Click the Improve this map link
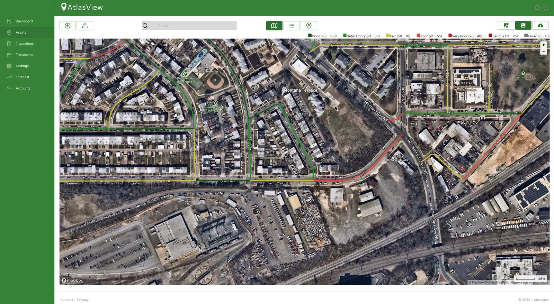 (x=523, y=283)
